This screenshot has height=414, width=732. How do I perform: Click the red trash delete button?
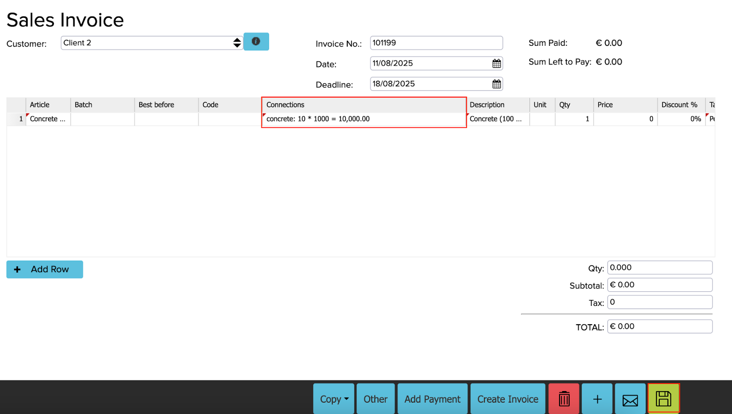point(564,399)
